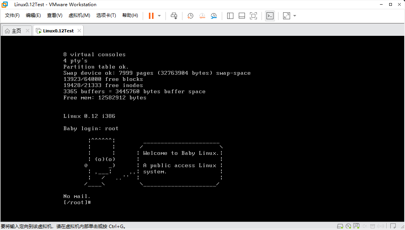
Task: Expand the power options dropdown arrow
Action: [x=159, y=16]
